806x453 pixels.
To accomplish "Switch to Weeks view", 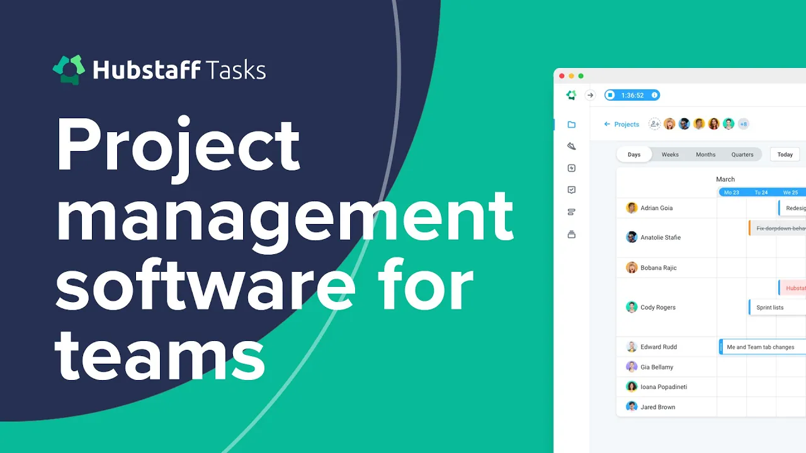I will 670,154.
